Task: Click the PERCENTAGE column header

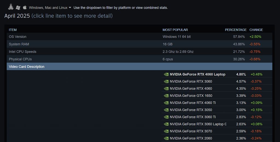Action: [x=236, y=30]
